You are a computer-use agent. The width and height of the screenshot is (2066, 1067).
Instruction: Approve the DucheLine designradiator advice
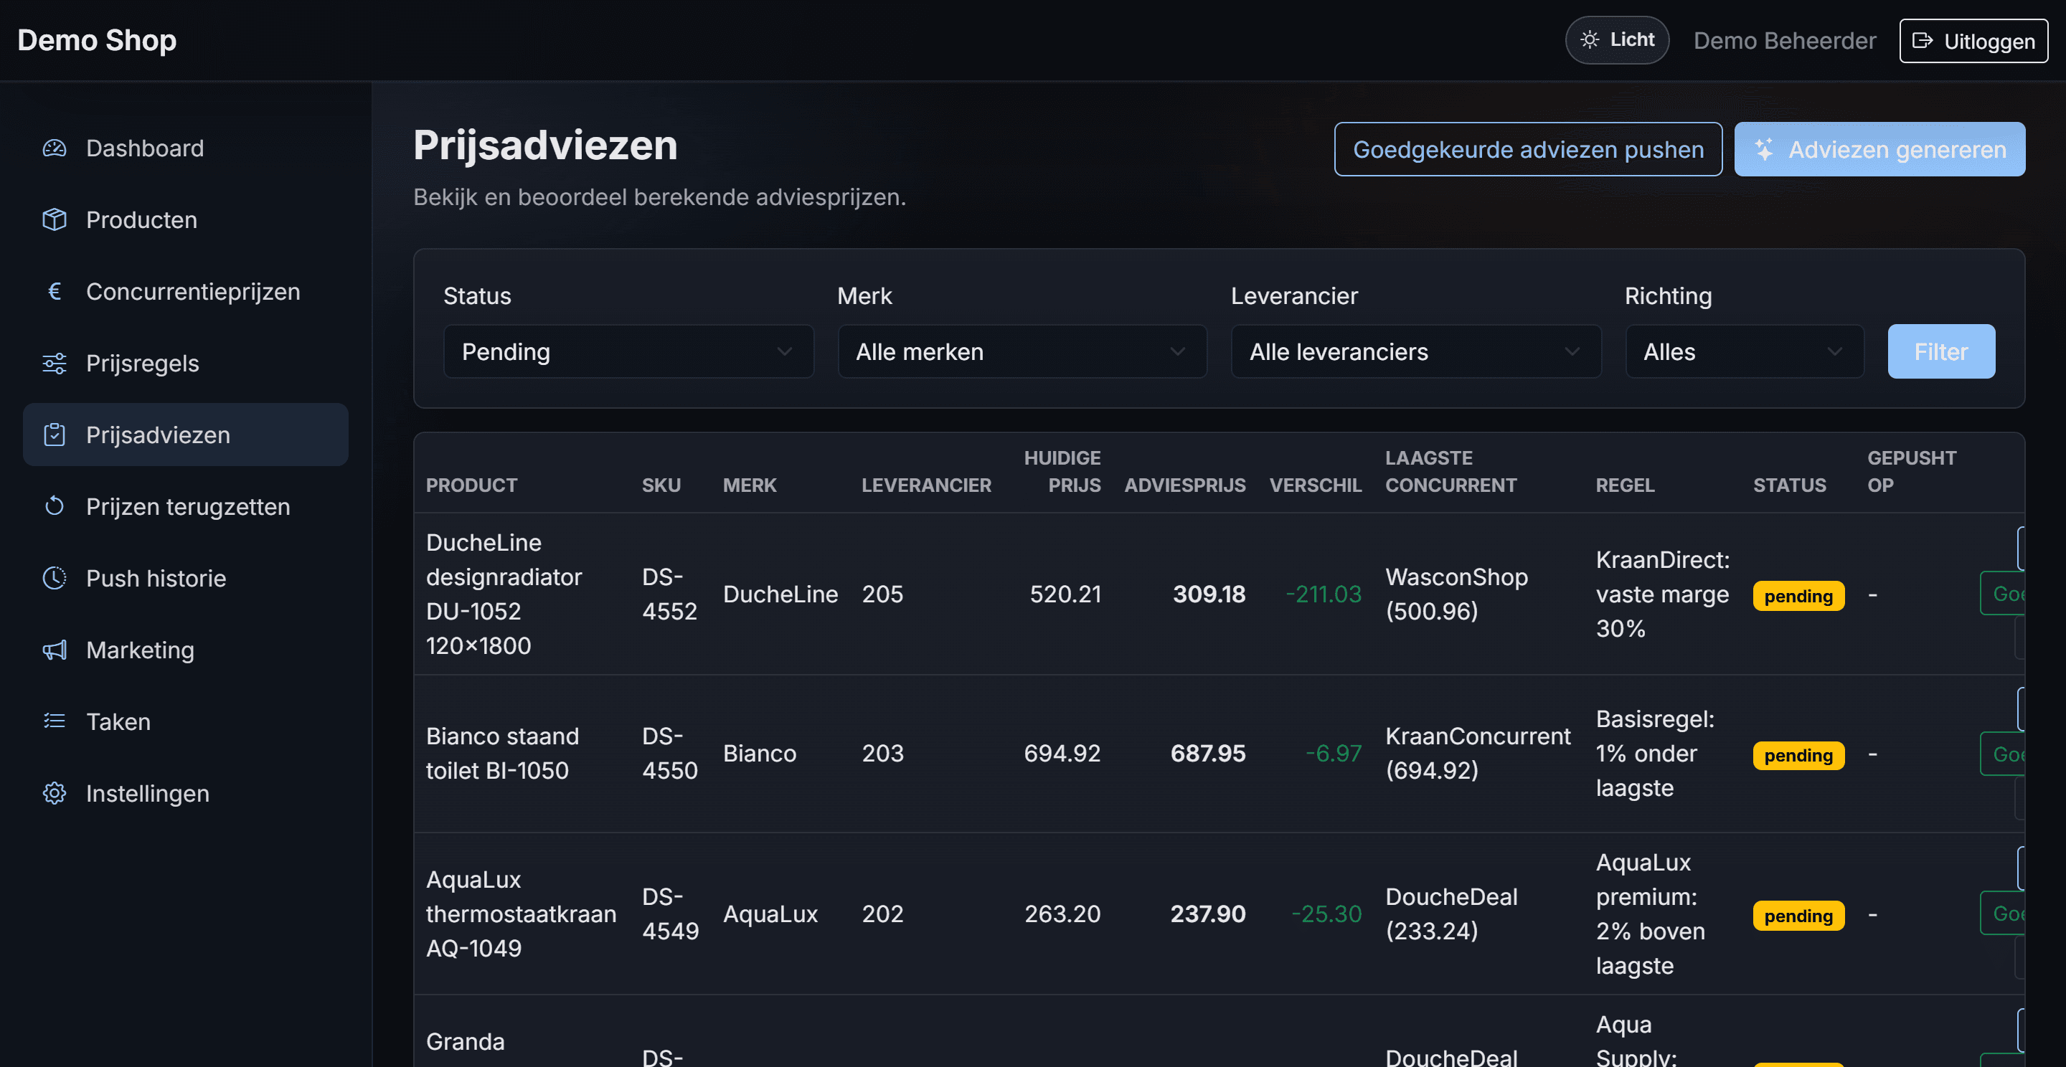point(2004,593)
